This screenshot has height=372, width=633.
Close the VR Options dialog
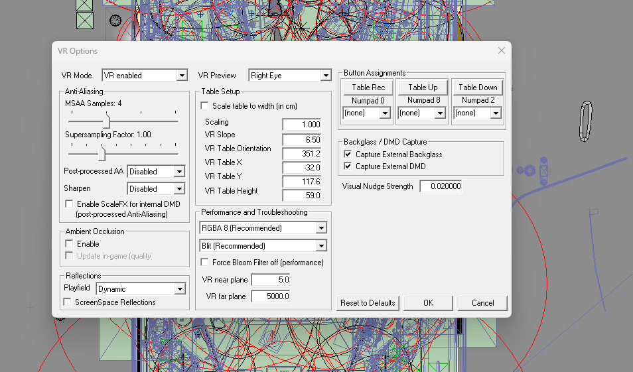[x=502, y=50]
